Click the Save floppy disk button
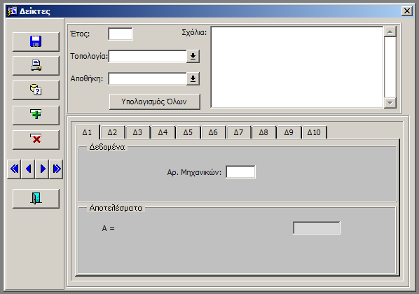Viewport: 419px width, 294px height. point(36,42)
